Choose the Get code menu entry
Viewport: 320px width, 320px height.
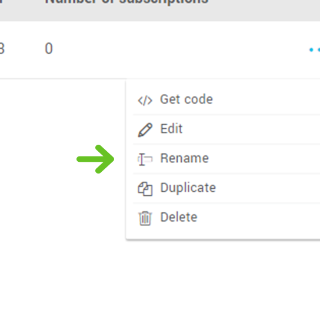(186, 99)
